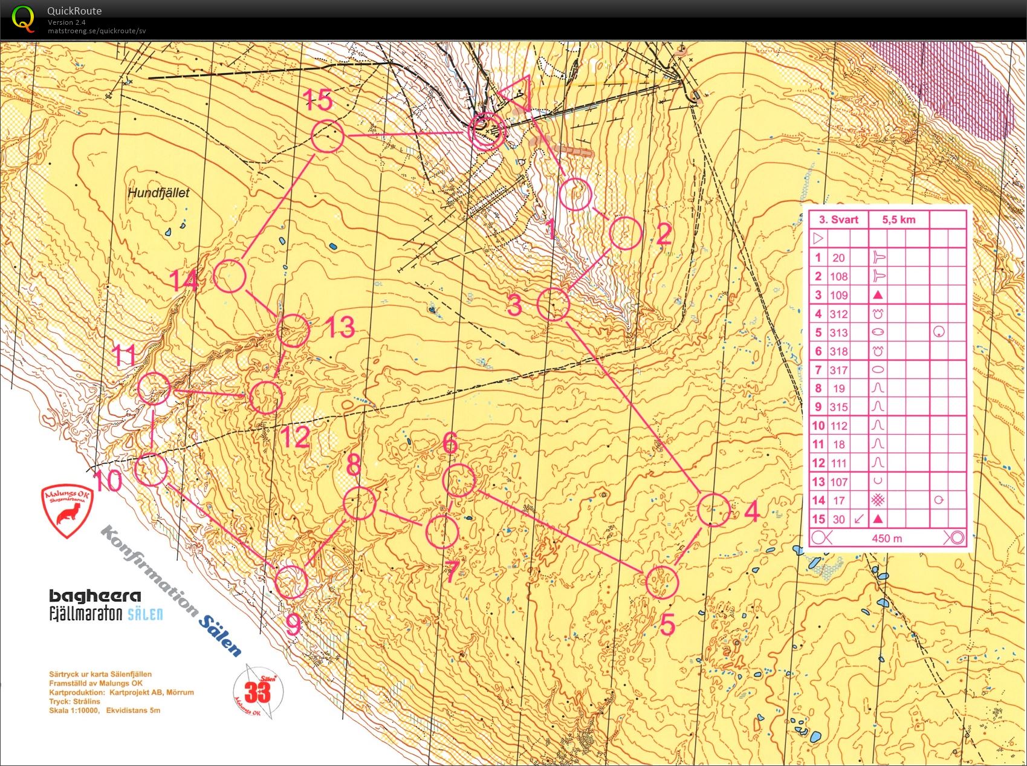1027x766 pixels.
Task: Select control circle 1 on the map
Action: (574, 194)
